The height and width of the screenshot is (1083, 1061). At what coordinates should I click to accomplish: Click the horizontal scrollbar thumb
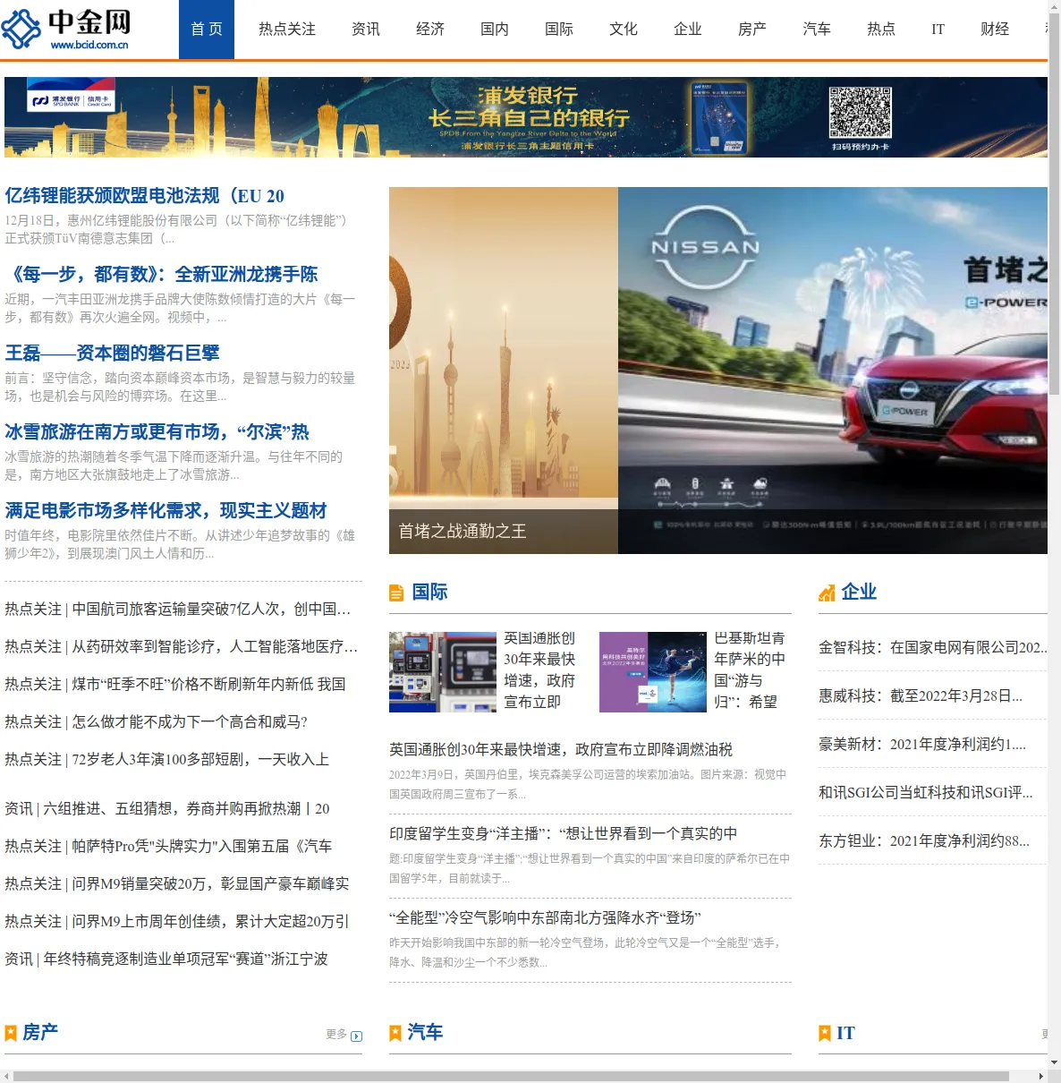point(511,1077)
